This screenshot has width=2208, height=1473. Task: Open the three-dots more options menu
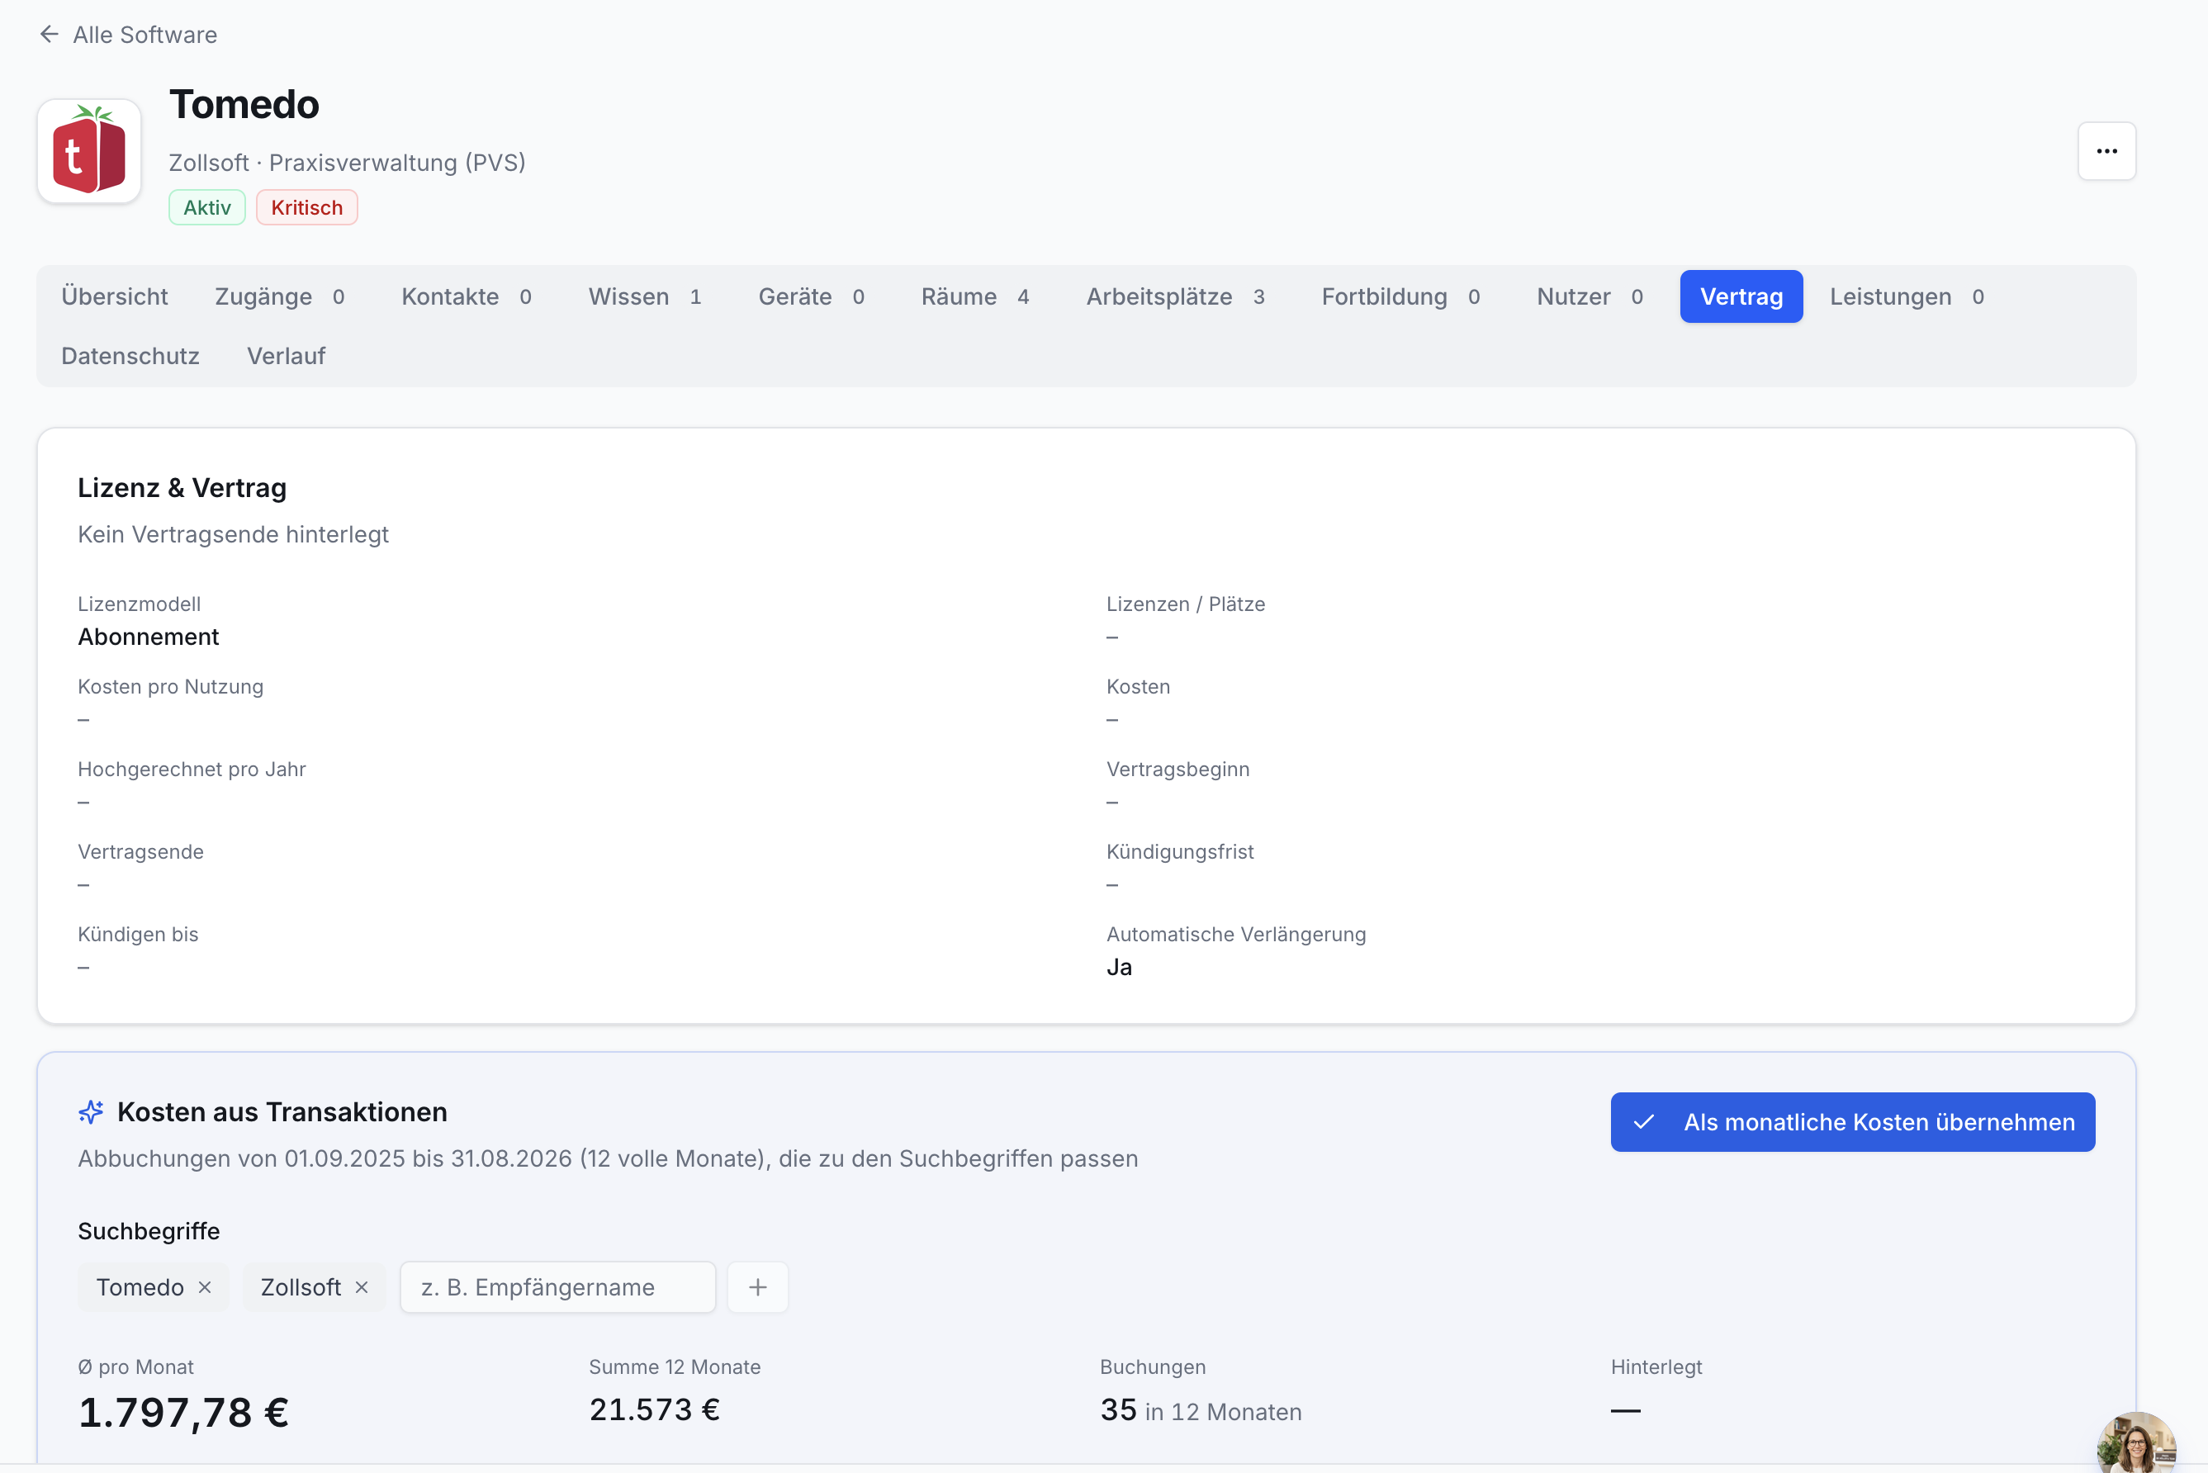click(2106, 151)
